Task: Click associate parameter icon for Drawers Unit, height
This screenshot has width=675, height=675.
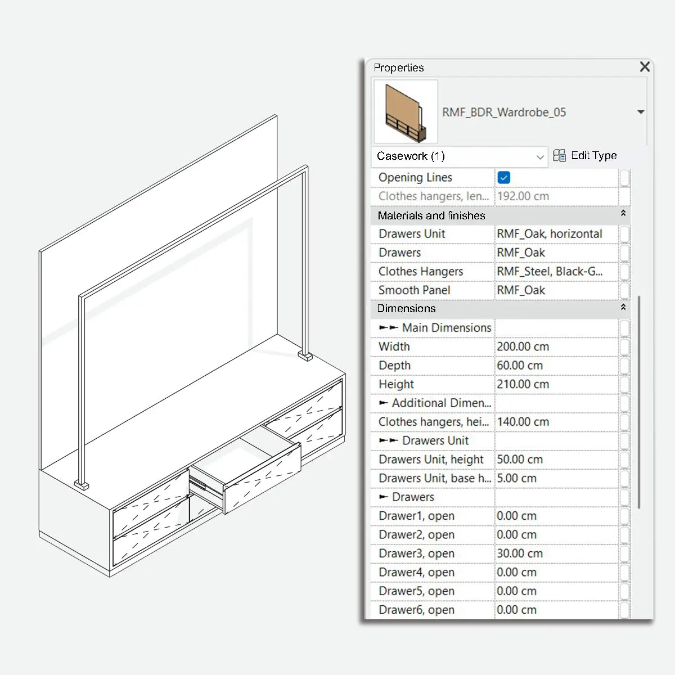Action: (x=624, y=460)
